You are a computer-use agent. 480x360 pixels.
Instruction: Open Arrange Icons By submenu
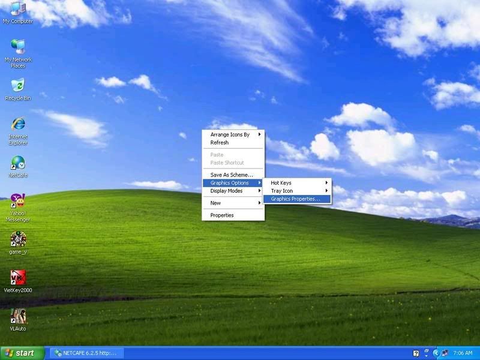tap(233, 134)
